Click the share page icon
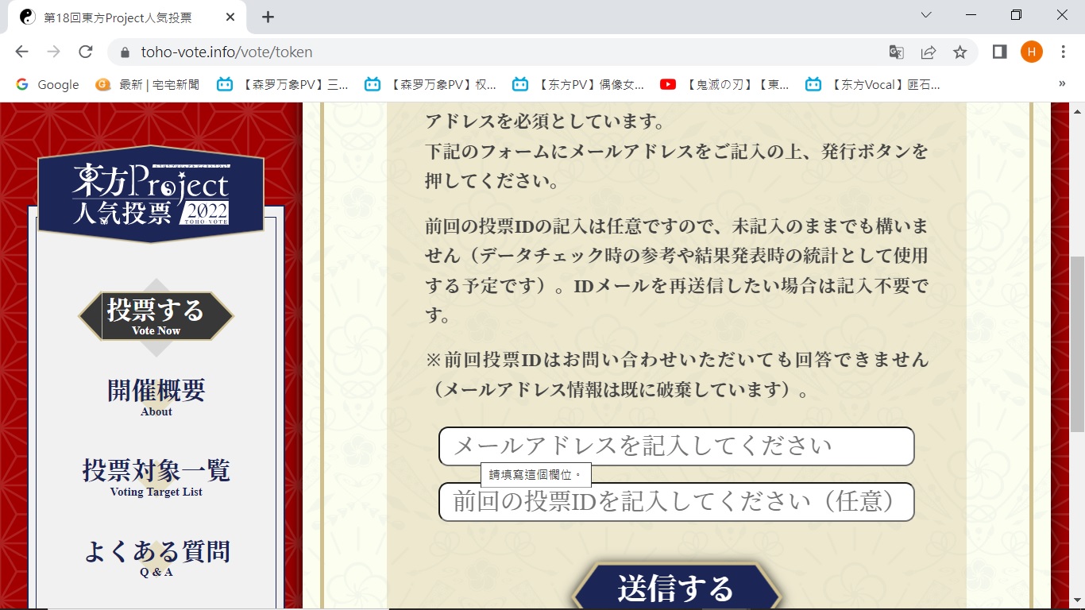1085x610 pixels. [928, 52]
